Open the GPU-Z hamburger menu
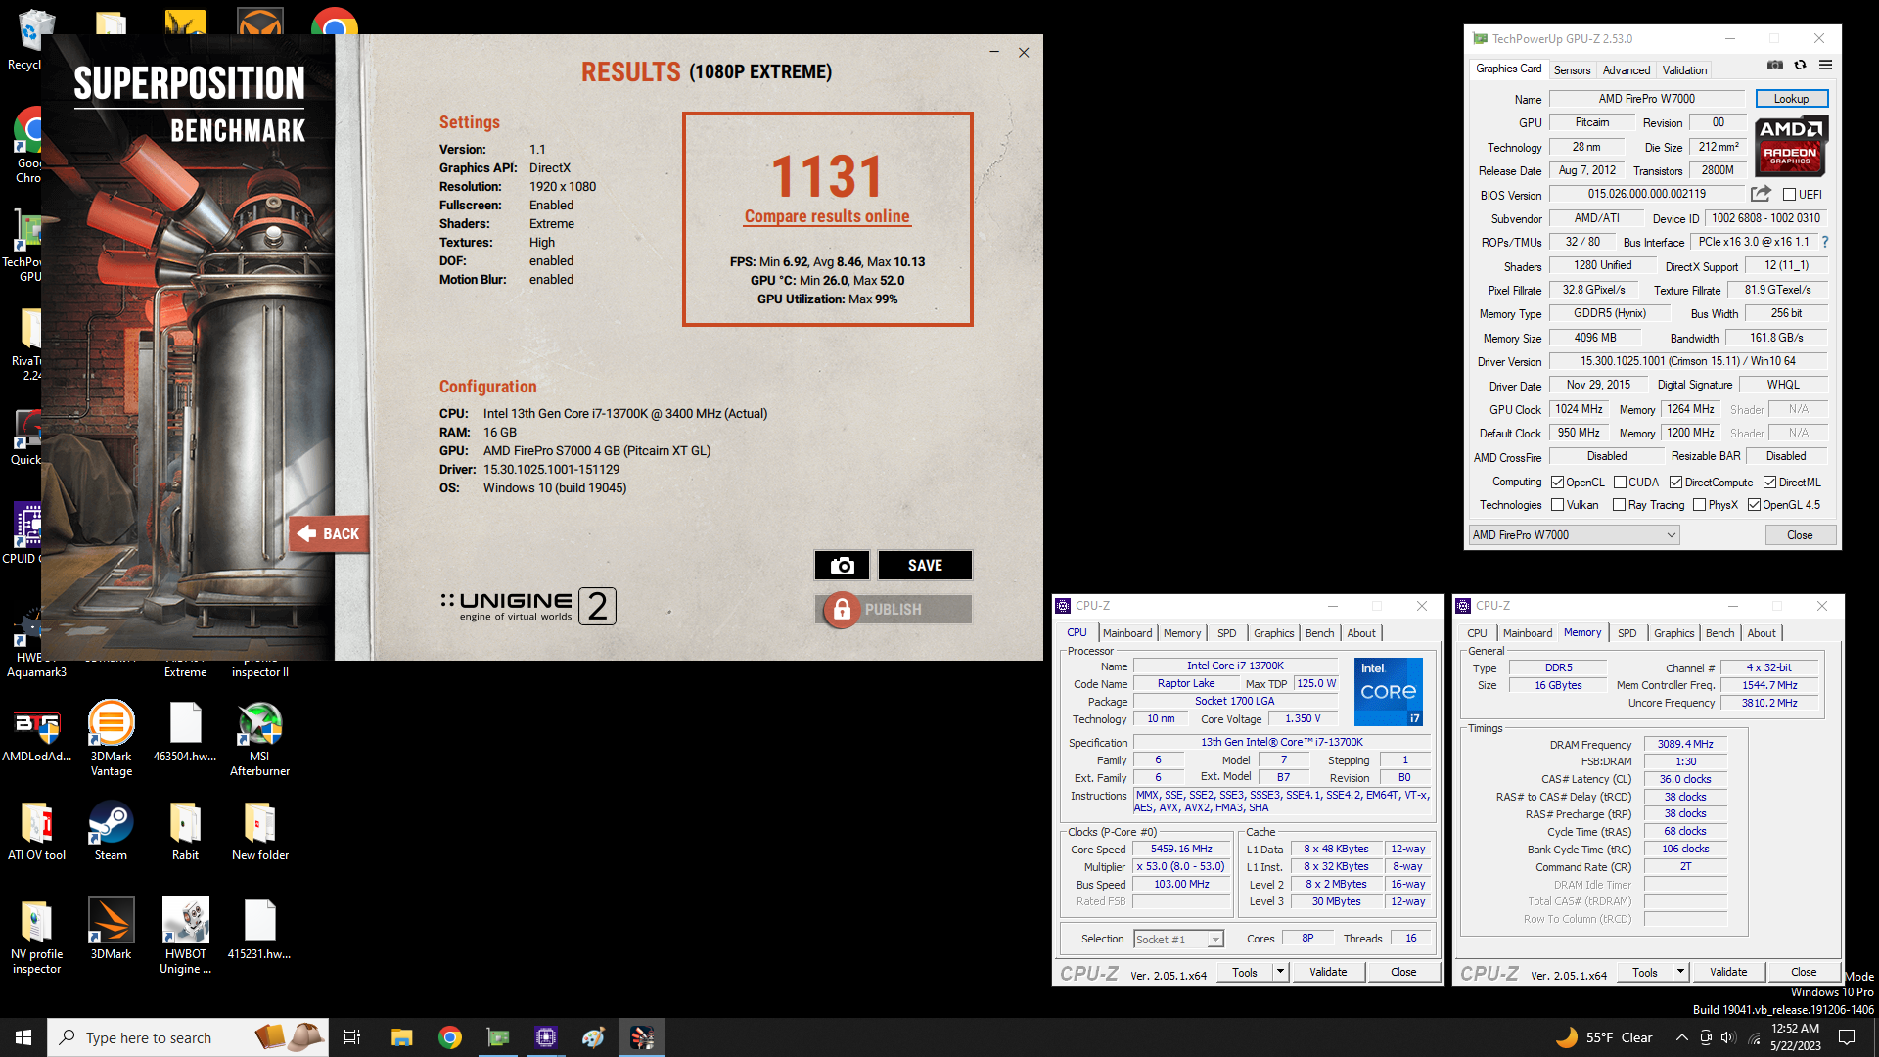This screenshot has height=1057, width=1879. click(1825, 66)
